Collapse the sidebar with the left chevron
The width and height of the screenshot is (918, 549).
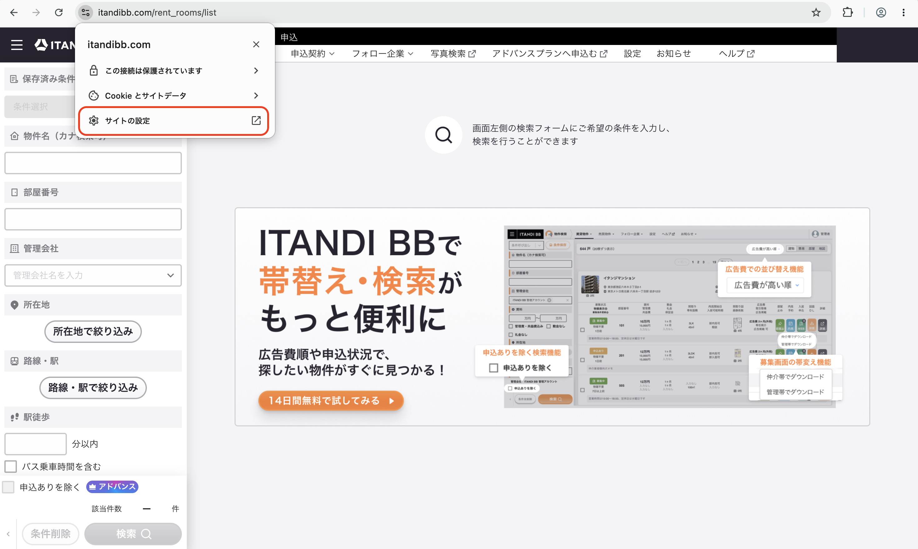[8, 534]
